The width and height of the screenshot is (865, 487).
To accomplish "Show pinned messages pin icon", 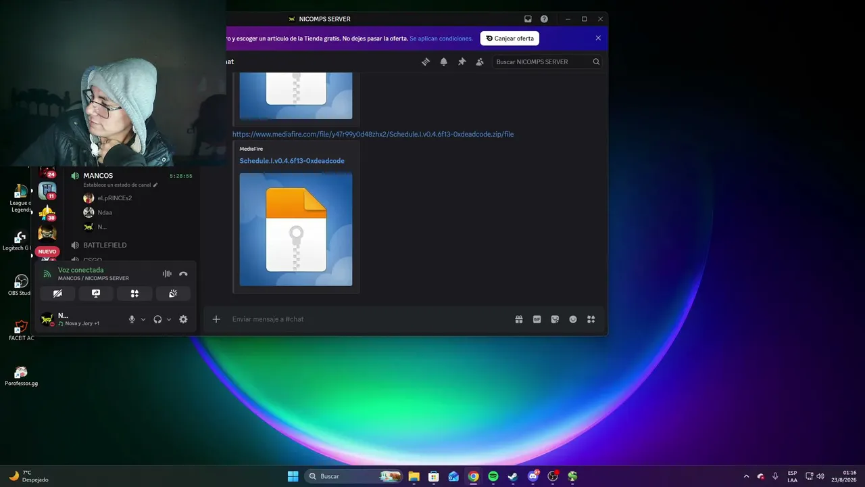I will tap(462, 62).
